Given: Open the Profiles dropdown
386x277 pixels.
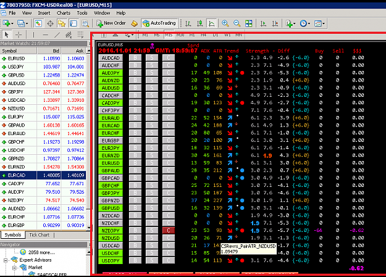Looking at the screenshot, I should pos(22,23).
